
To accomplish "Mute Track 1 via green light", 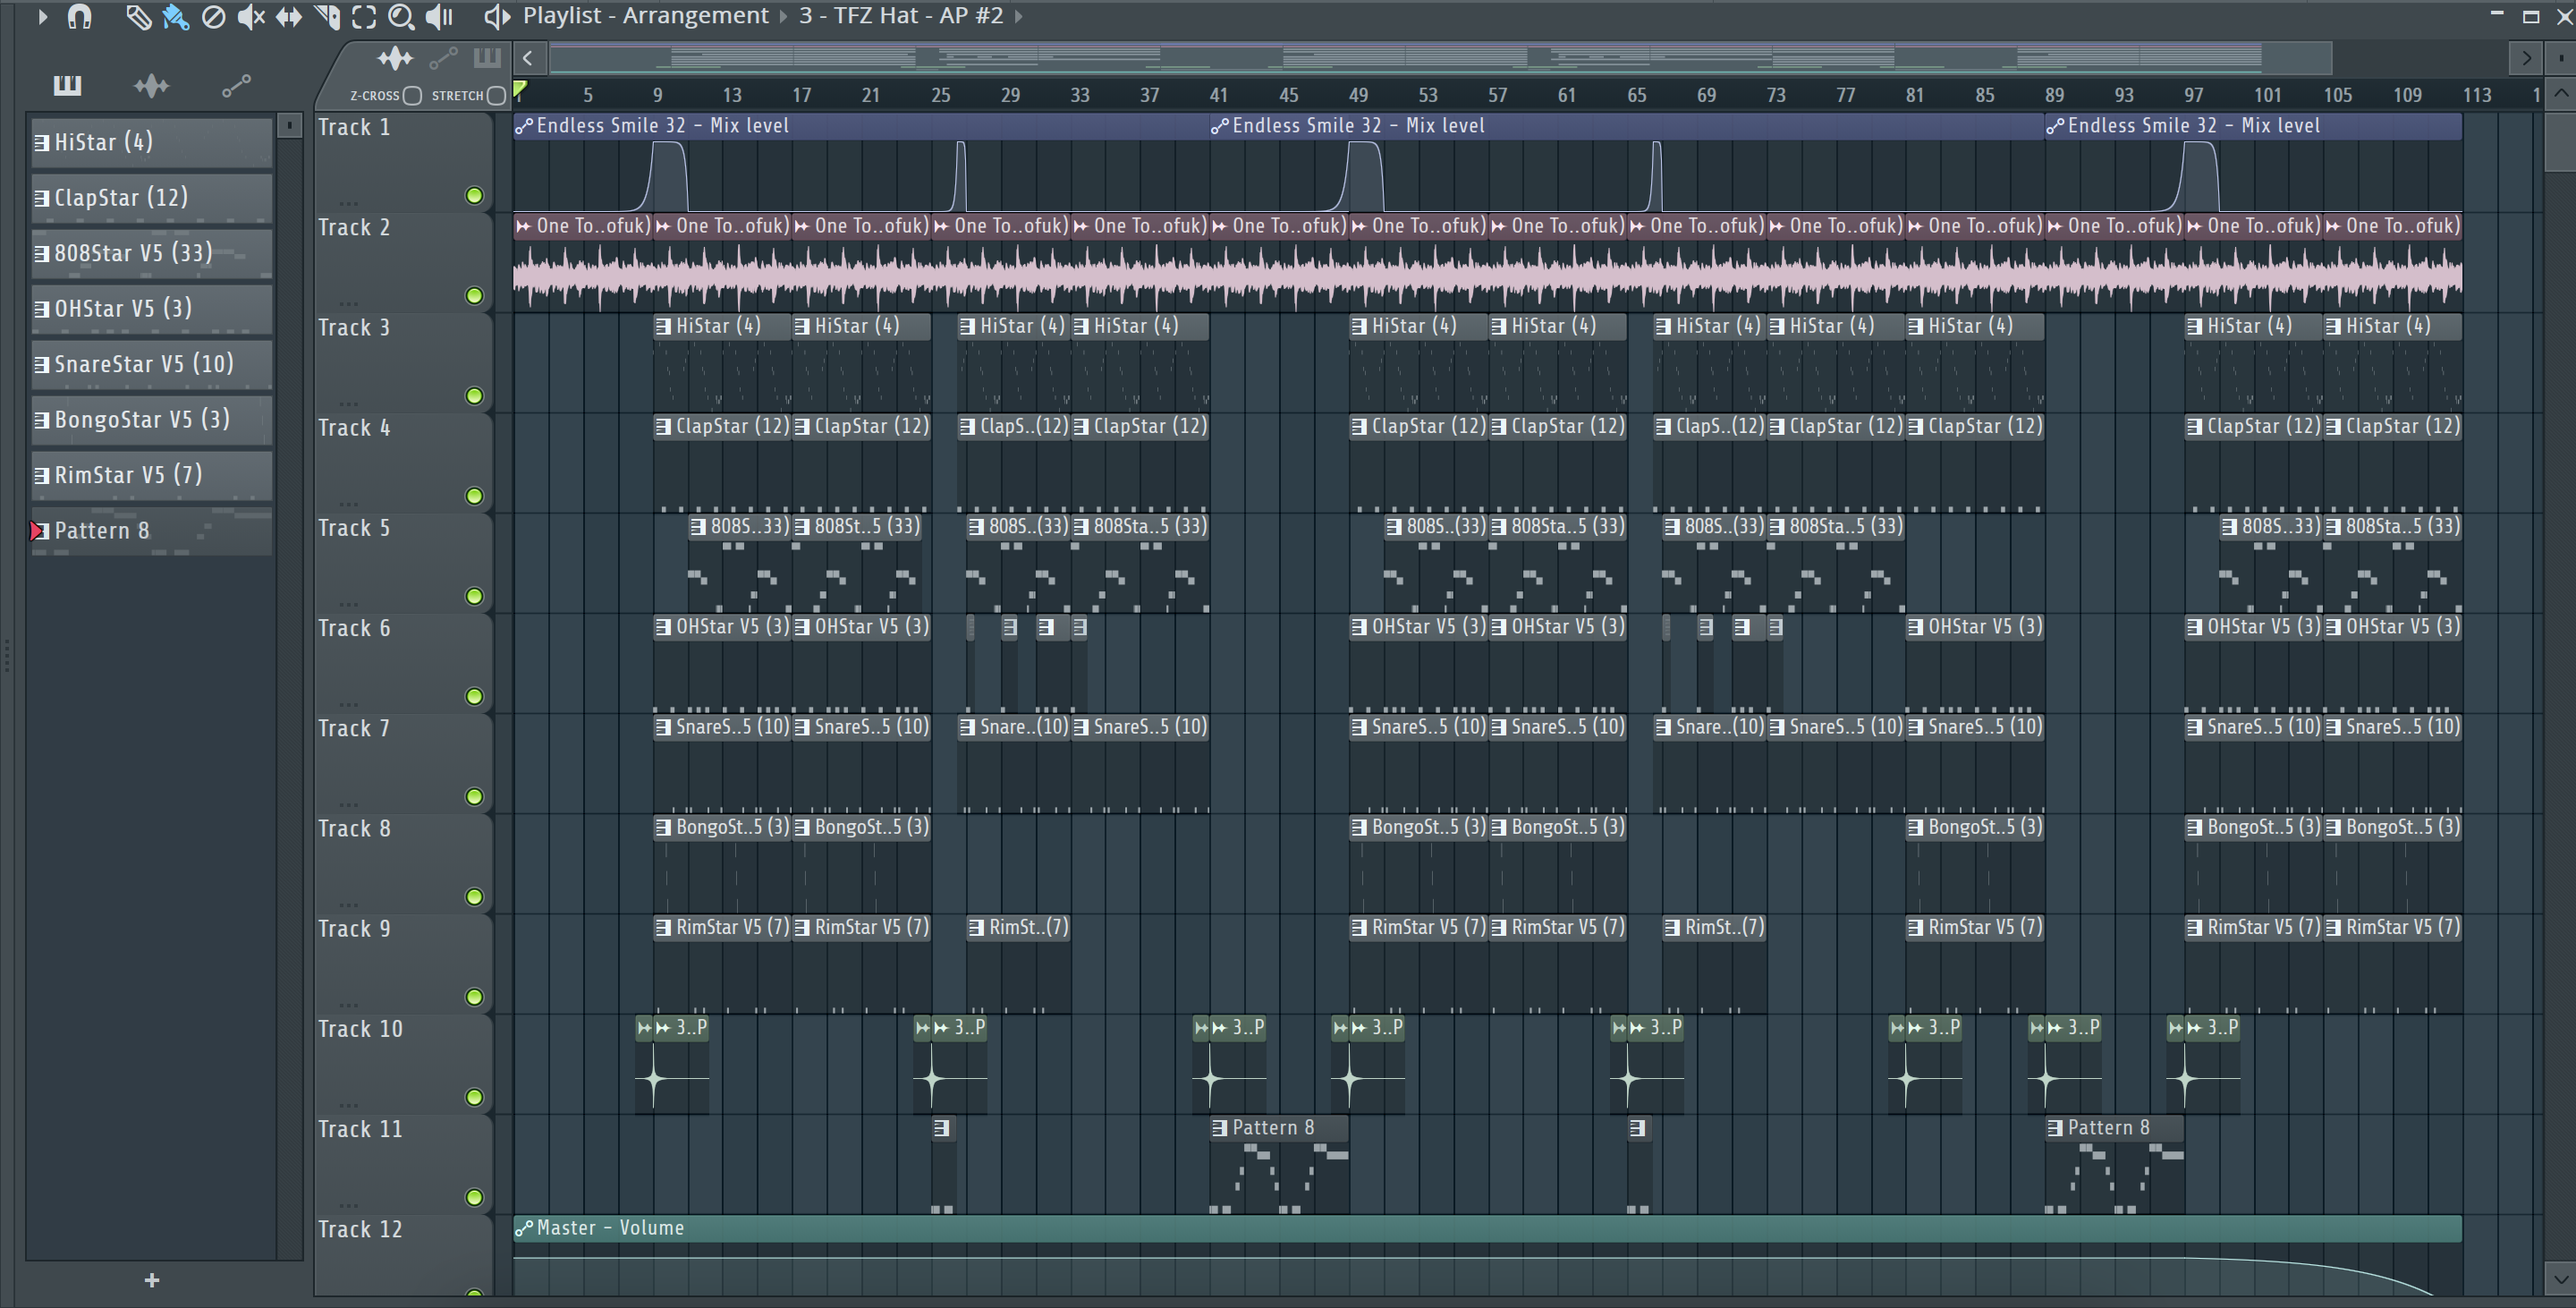I will tap(475, 196).
